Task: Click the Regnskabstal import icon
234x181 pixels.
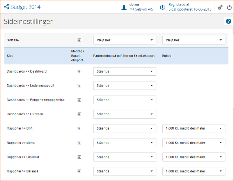Action: click(x=163, y=7)
